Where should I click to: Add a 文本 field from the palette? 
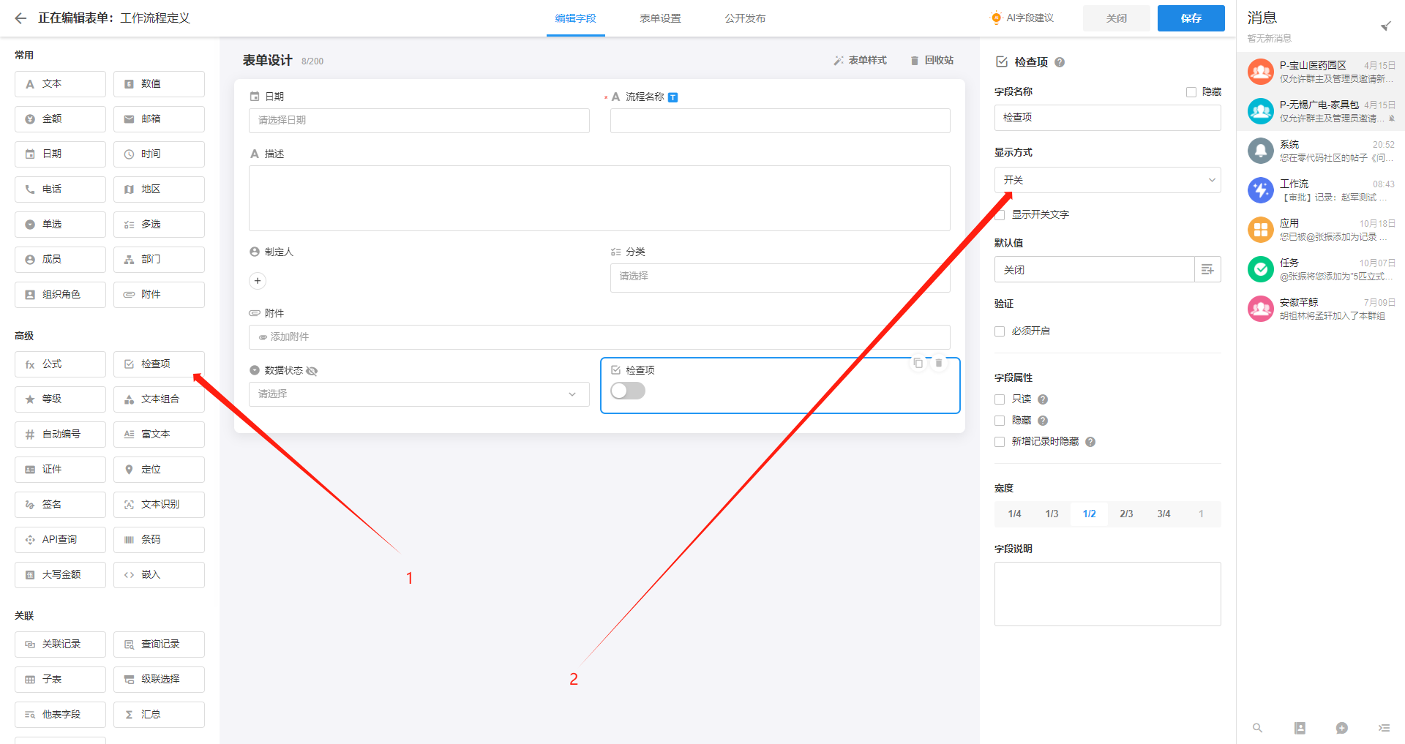[x=60, y=84]
